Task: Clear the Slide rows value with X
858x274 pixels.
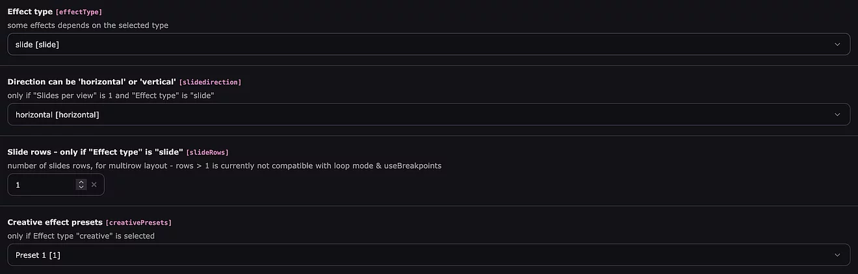Action: tap(94, 185)
